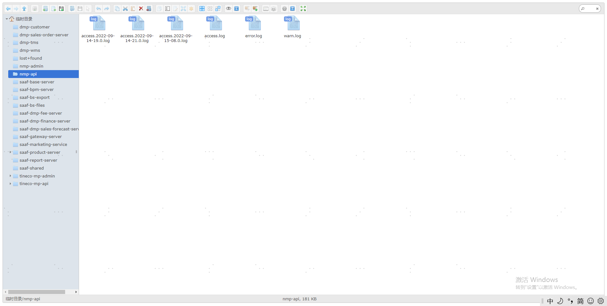The width and height of the screenshot is (607, 306).
Task: Copy using the toolbar copy icon
Action: point(117,9)
